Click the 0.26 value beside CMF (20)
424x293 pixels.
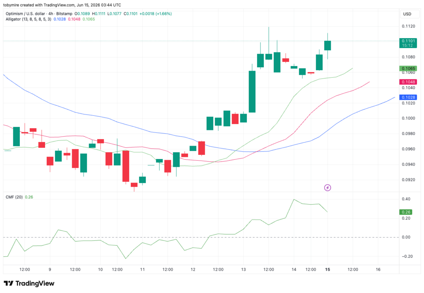point(29,197)
